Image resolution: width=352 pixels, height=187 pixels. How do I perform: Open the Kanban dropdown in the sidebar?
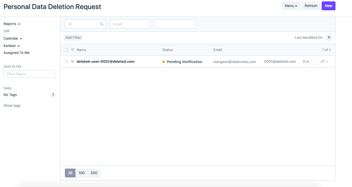click(x=11, y=46)
